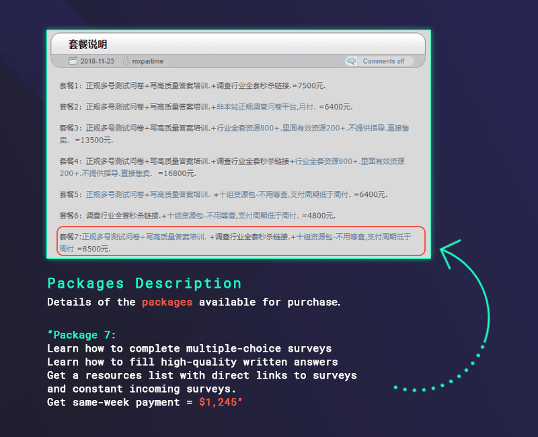Open blue 正规多号测试问卷 link in 套餐5
Screen dimensions: 538x437
115,194
